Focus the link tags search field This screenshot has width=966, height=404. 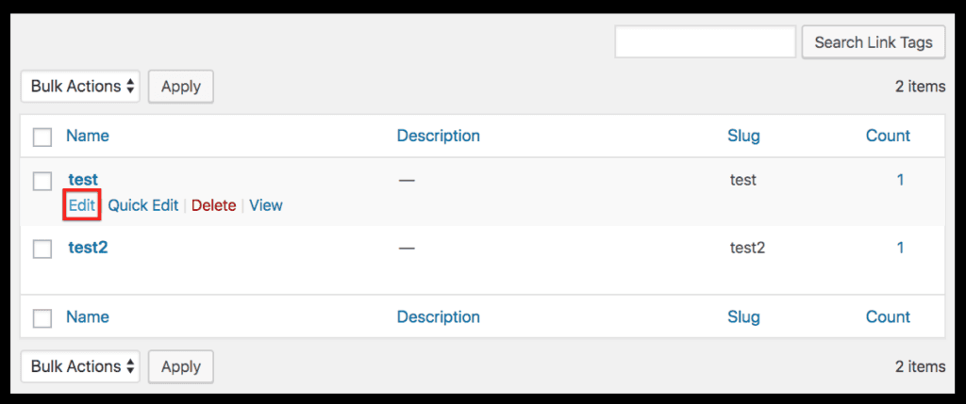coord(705,42)
